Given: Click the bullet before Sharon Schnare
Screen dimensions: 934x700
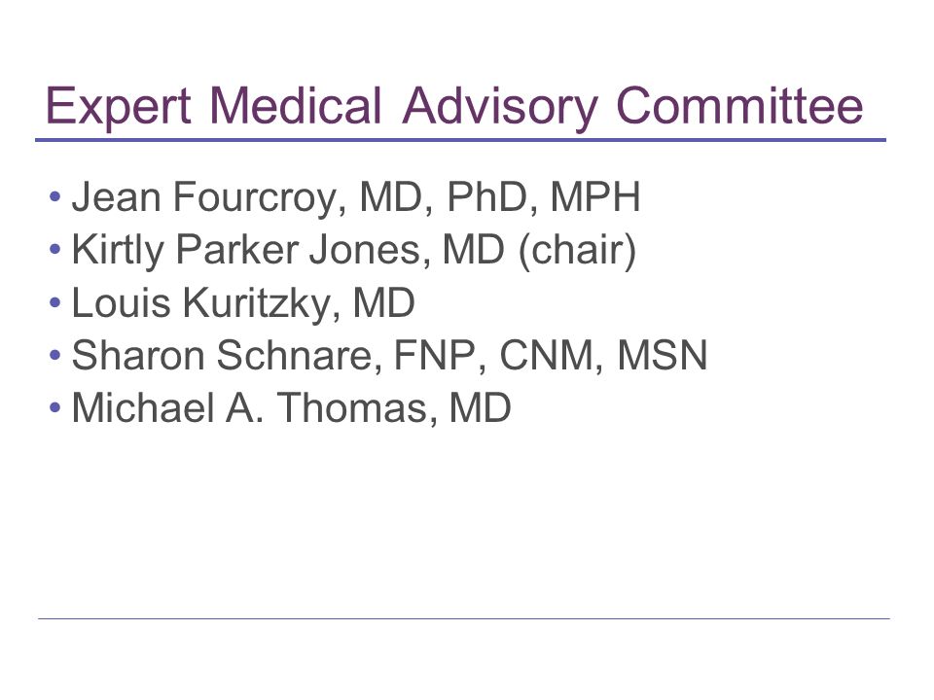Looking at the screenshot, I should [55, 356].
